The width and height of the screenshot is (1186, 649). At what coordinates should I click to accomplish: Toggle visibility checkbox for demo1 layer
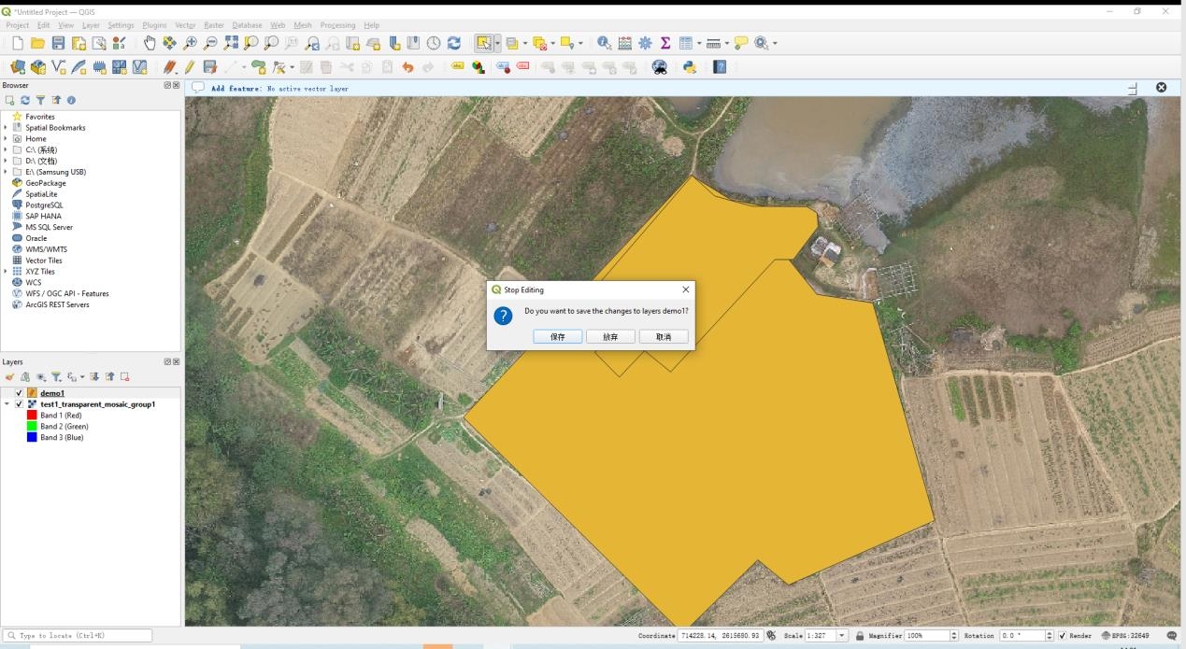pyautogui.click(x=20, y=393)
